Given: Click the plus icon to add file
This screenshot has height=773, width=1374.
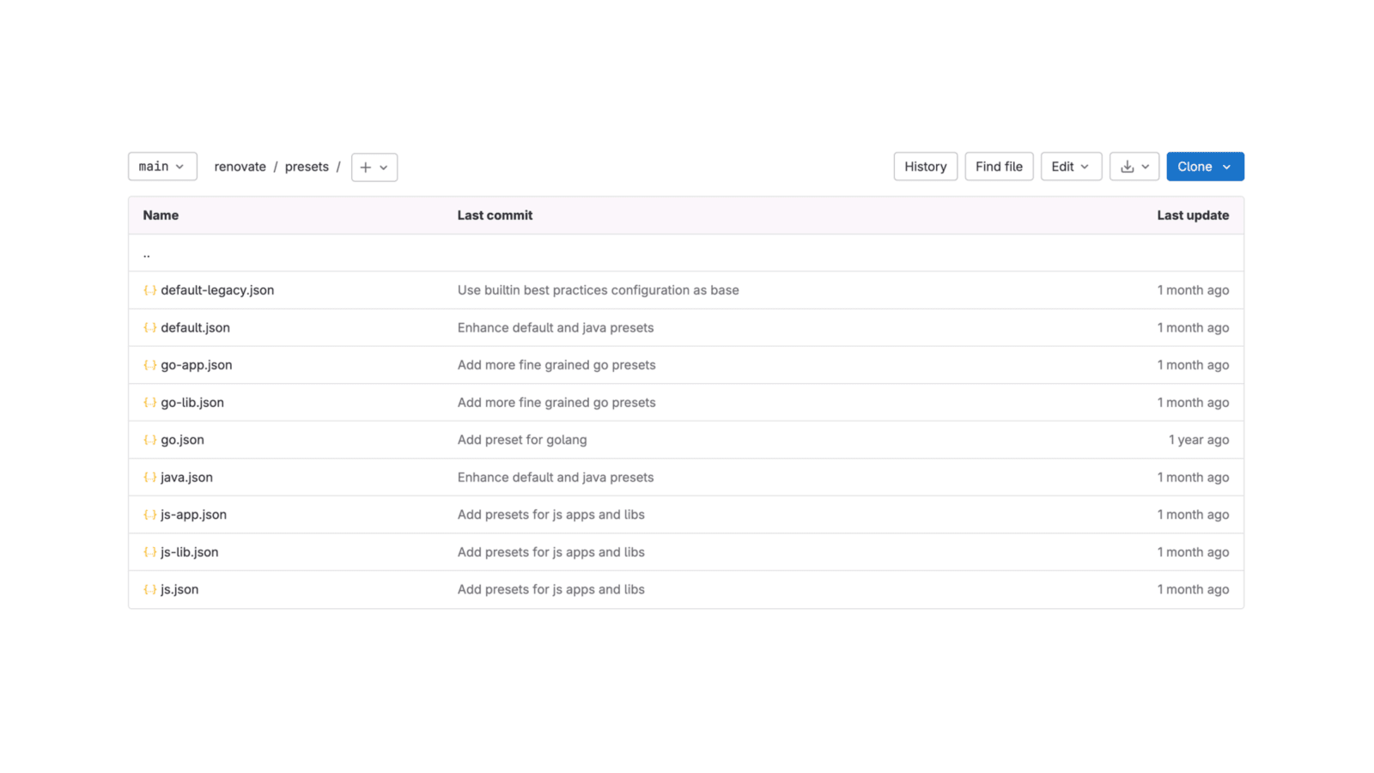Looking at the screenshot, I should pos(374,167).
